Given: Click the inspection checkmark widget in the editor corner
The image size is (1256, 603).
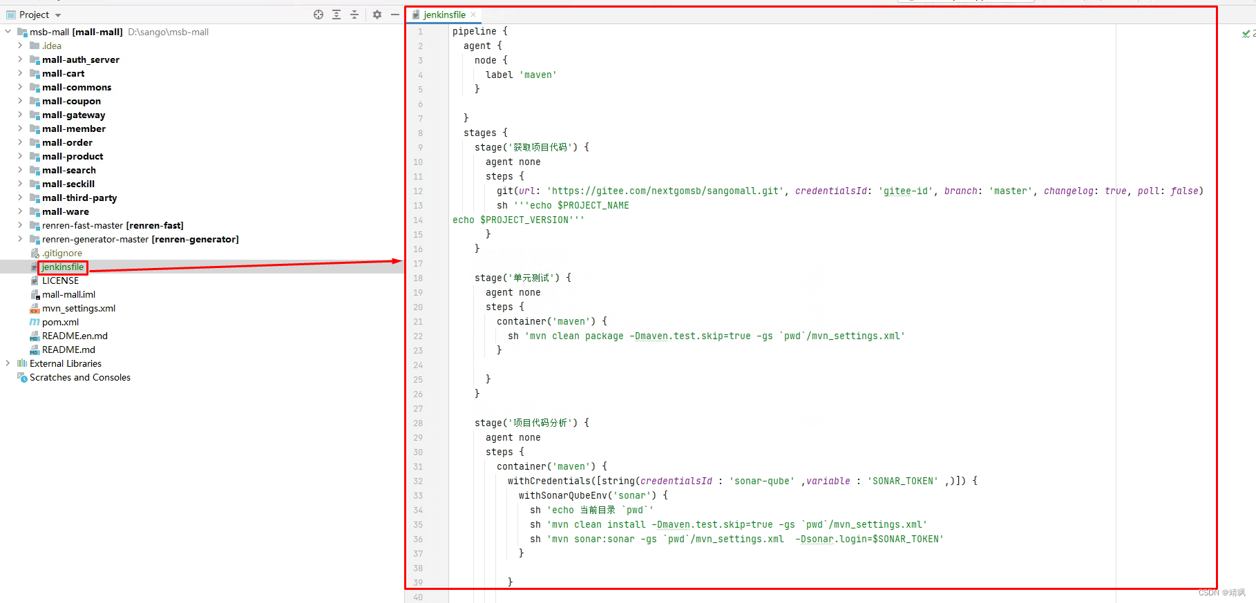Looking at the screenshot, I should pyautogui.click(x=1246, y=33).
